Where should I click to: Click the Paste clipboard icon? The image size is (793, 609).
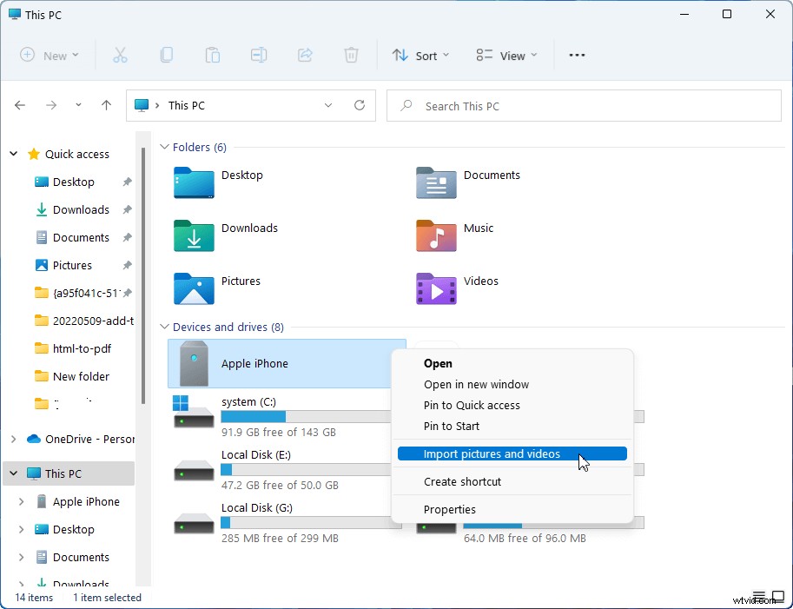click(x=213, y=55)
